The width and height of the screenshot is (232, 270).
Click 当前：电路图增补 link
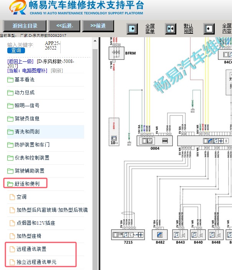coord(27,71)
